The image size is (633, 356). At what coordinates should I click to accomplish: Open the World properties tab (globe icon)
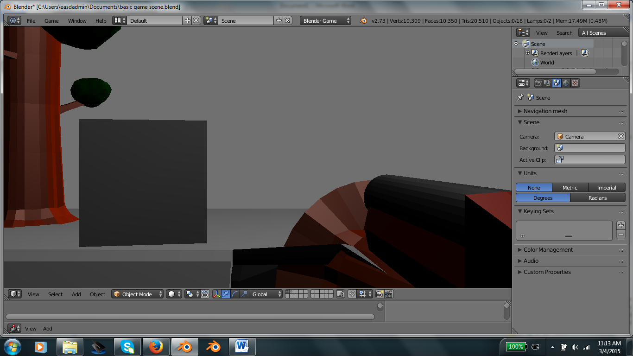point(566,83)
